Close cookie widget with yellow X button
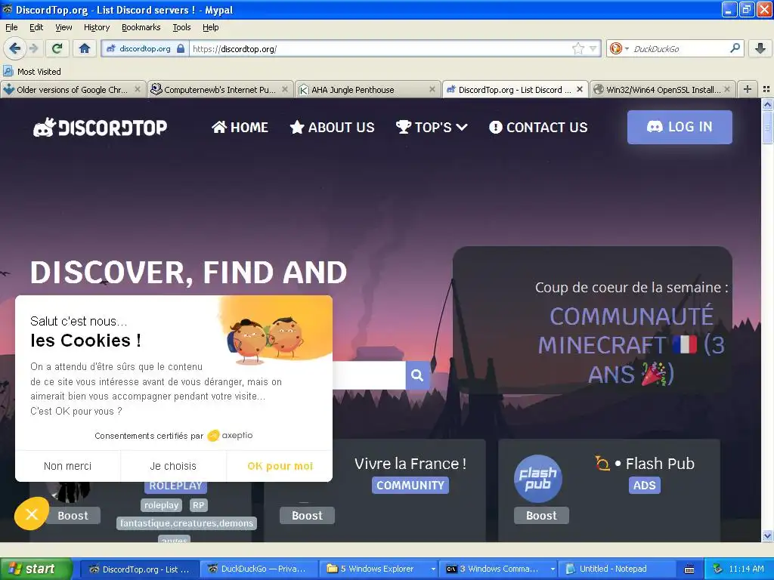 pyautogui.click(x=32, y=514)
